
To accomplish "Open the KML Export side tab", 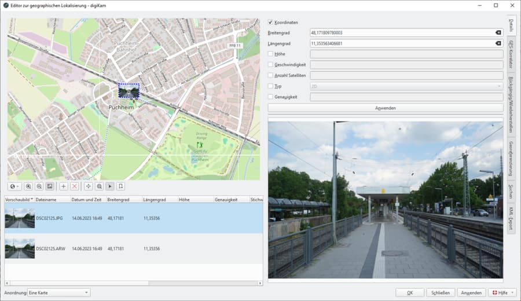I will (x=511, y=219).
